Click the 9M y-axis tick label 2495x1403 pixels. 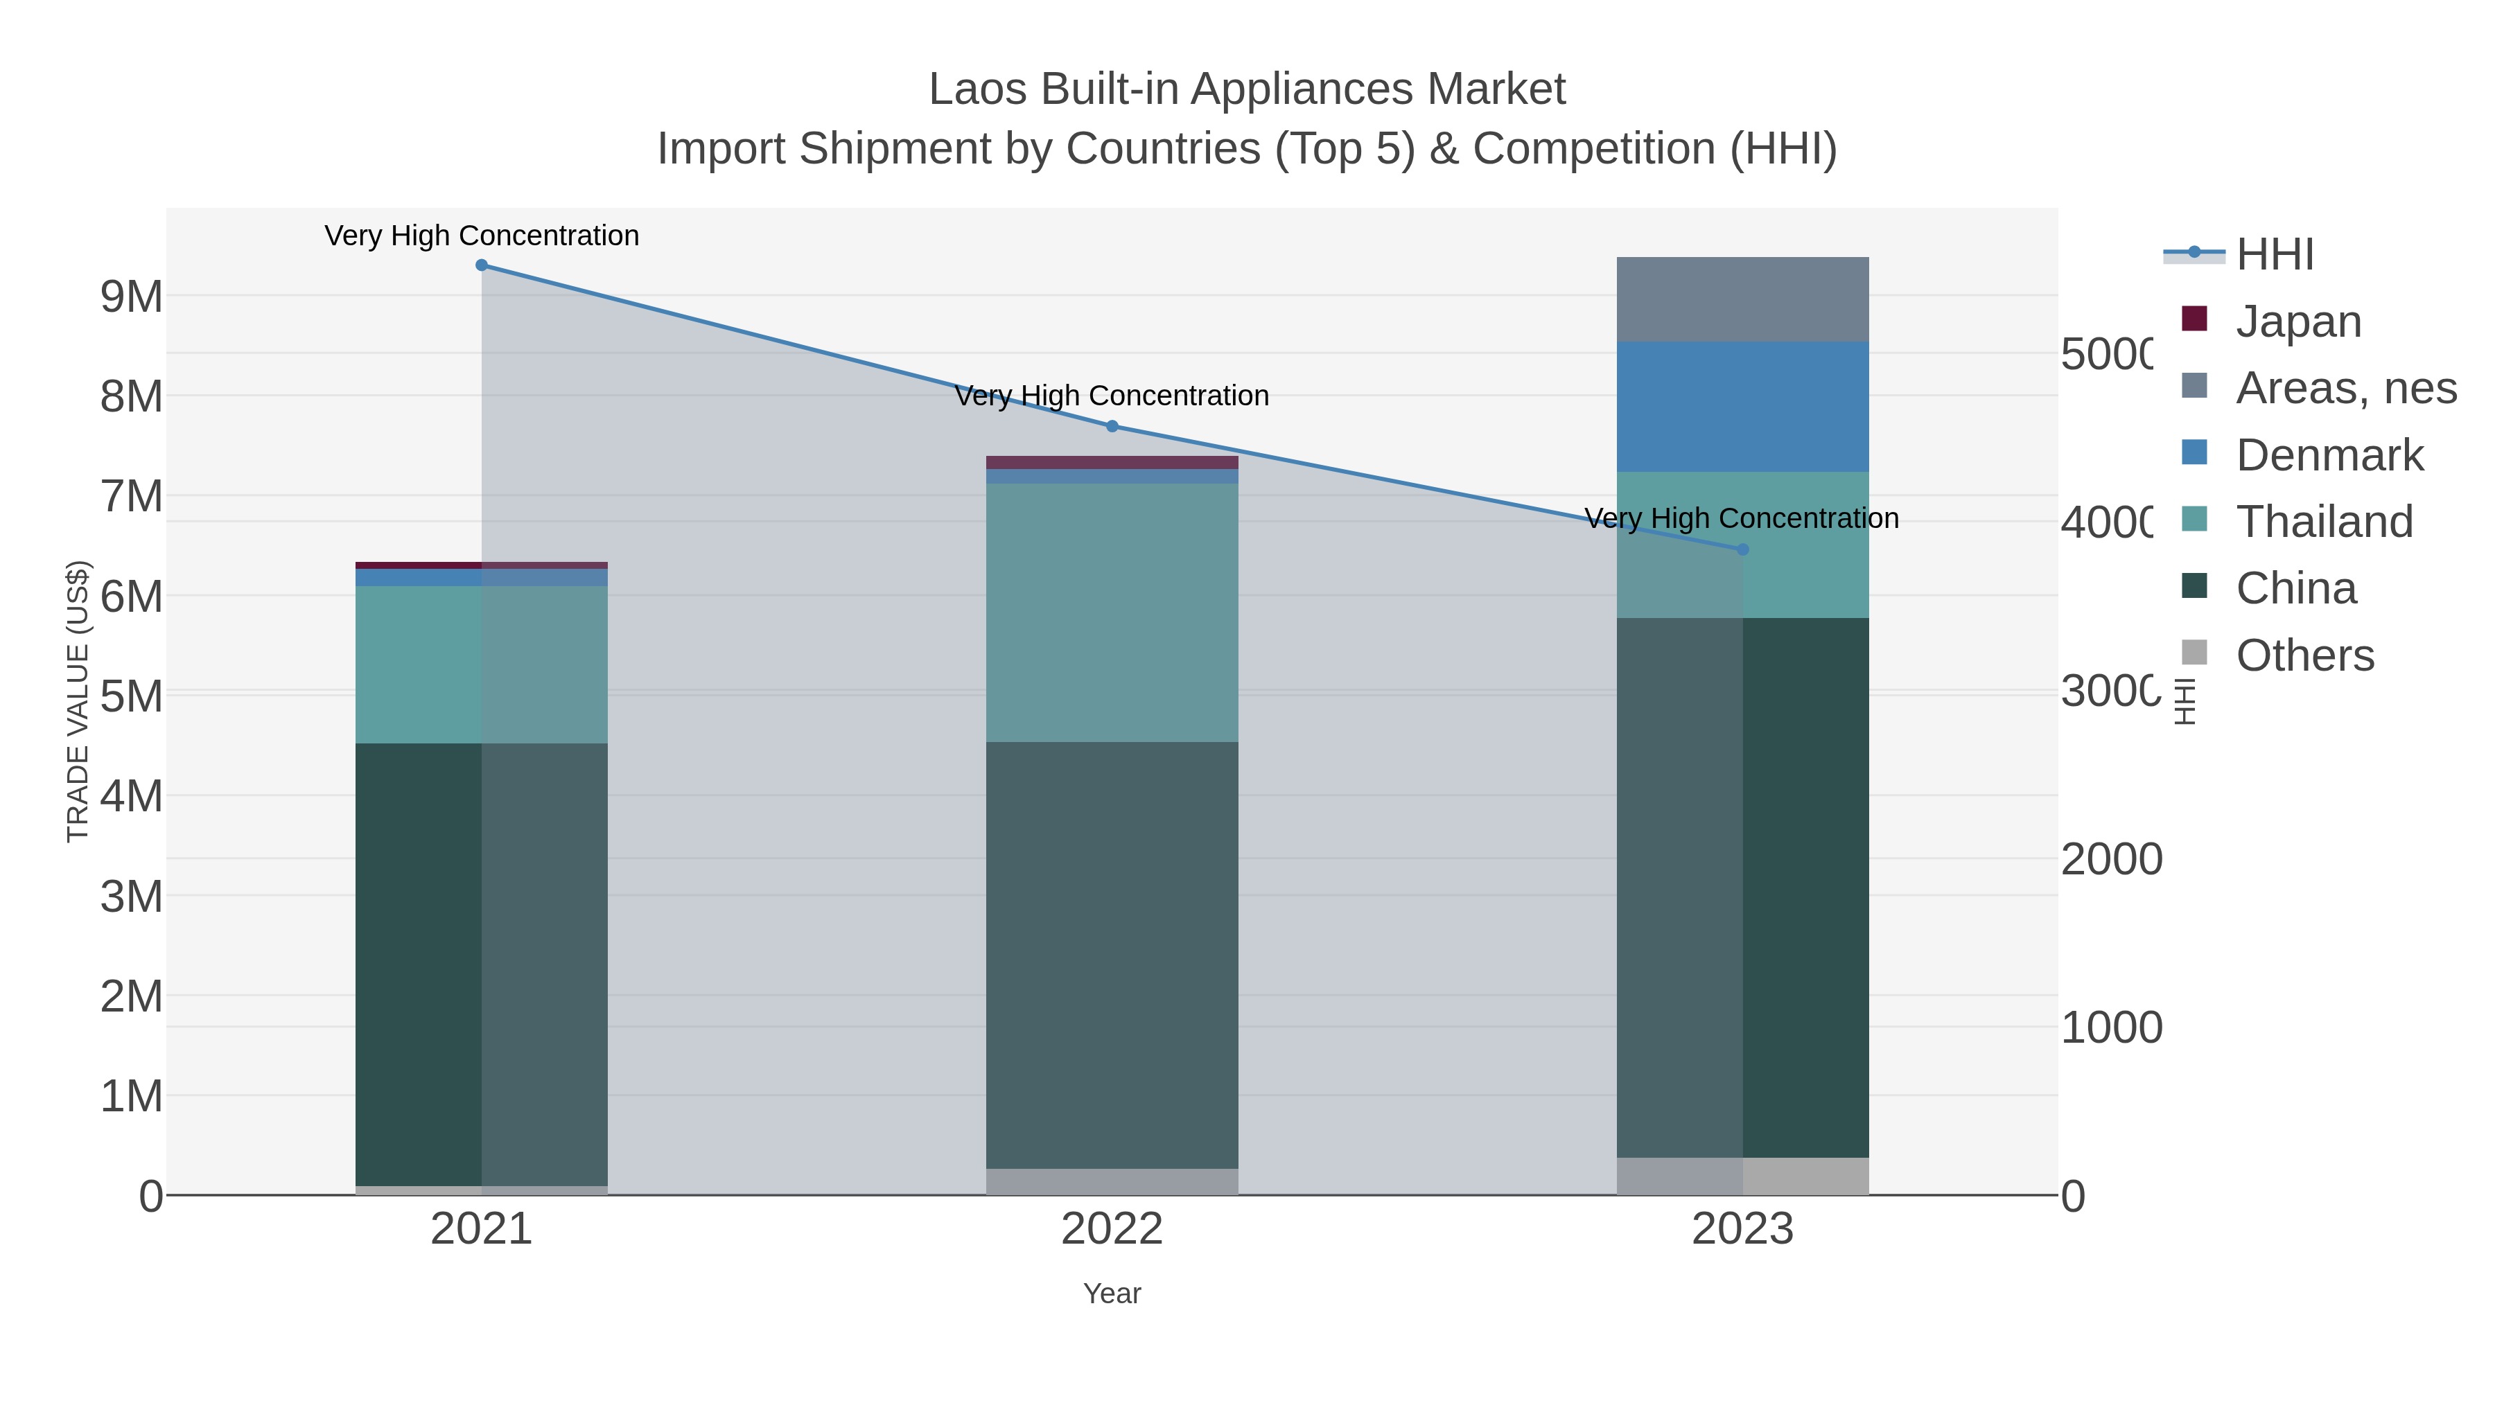click(x=132, y=297)
